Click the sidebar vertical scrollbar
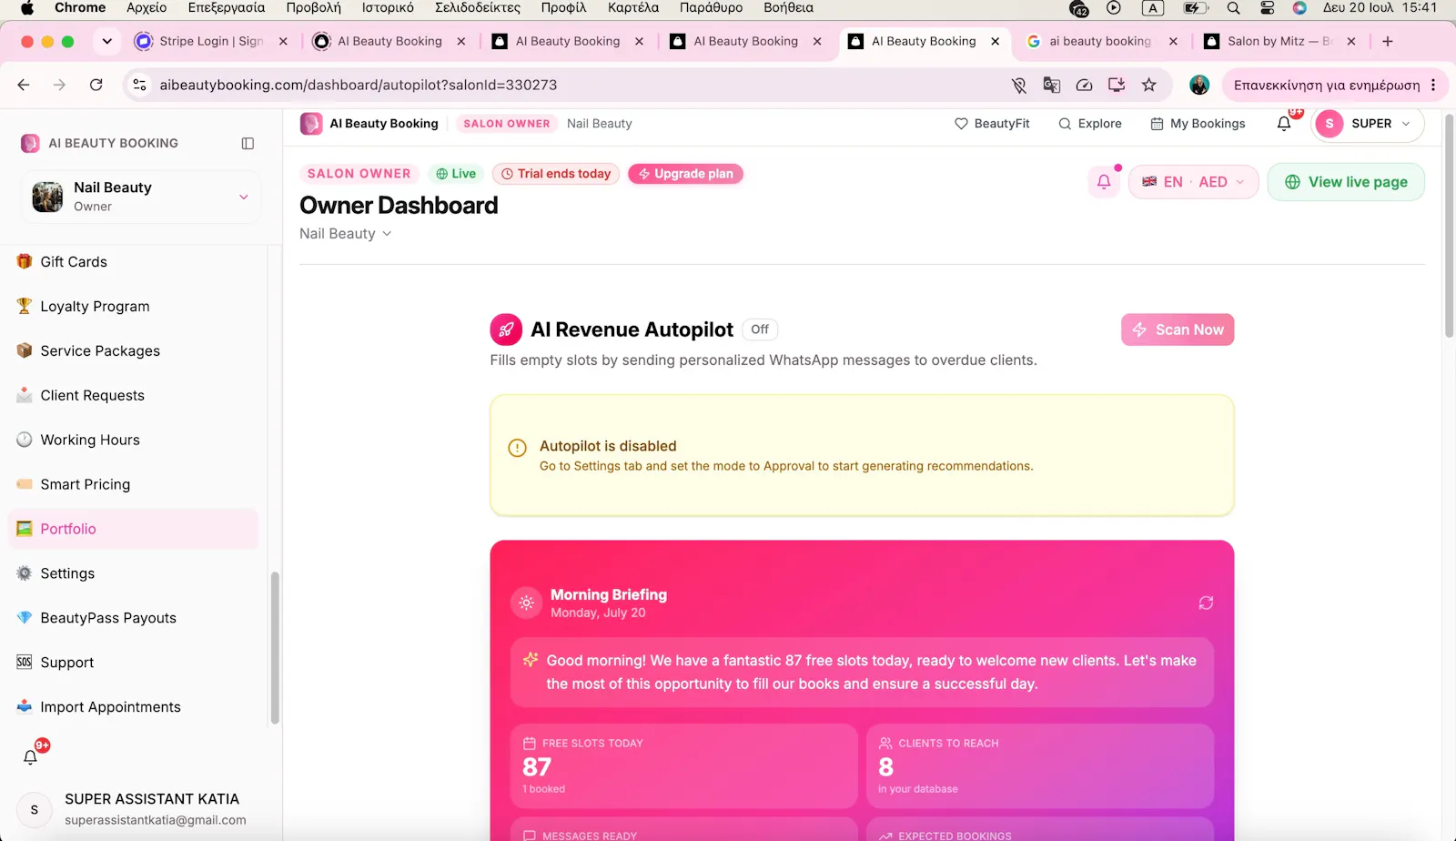The image size is (1456, 841). [275, 647]
